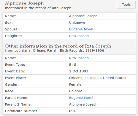Click the Daughter label
The image size is (138, 116).
(x=14, y=36)
